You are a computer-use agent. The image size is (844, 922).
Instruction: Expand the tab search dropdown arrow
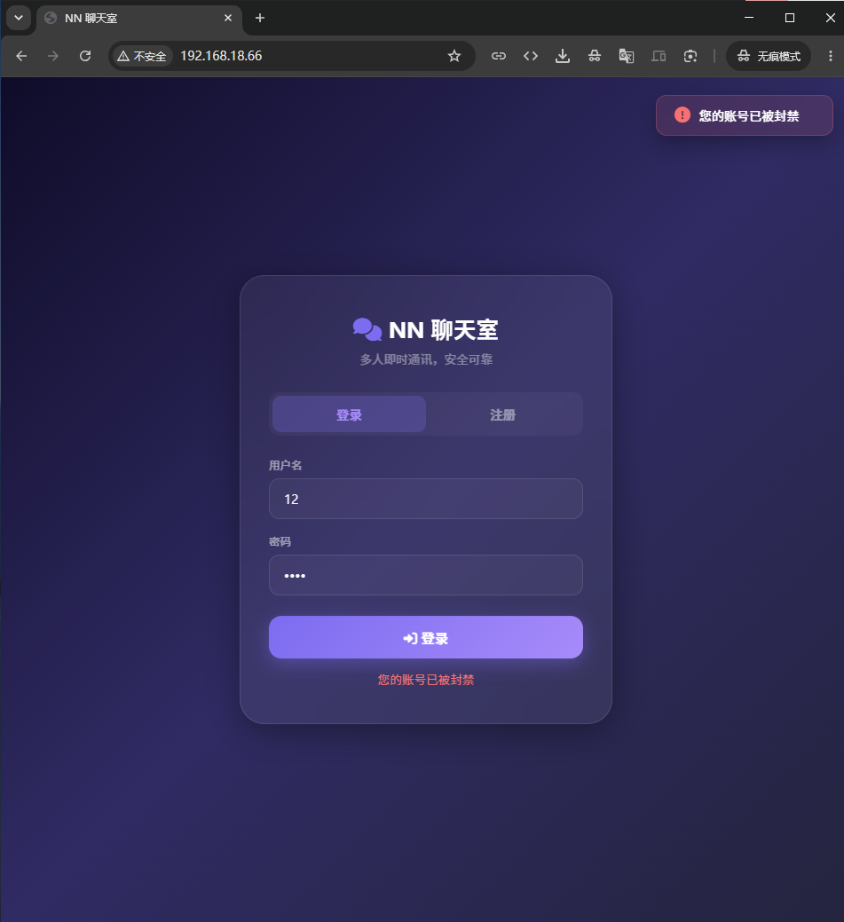[19, 18]
